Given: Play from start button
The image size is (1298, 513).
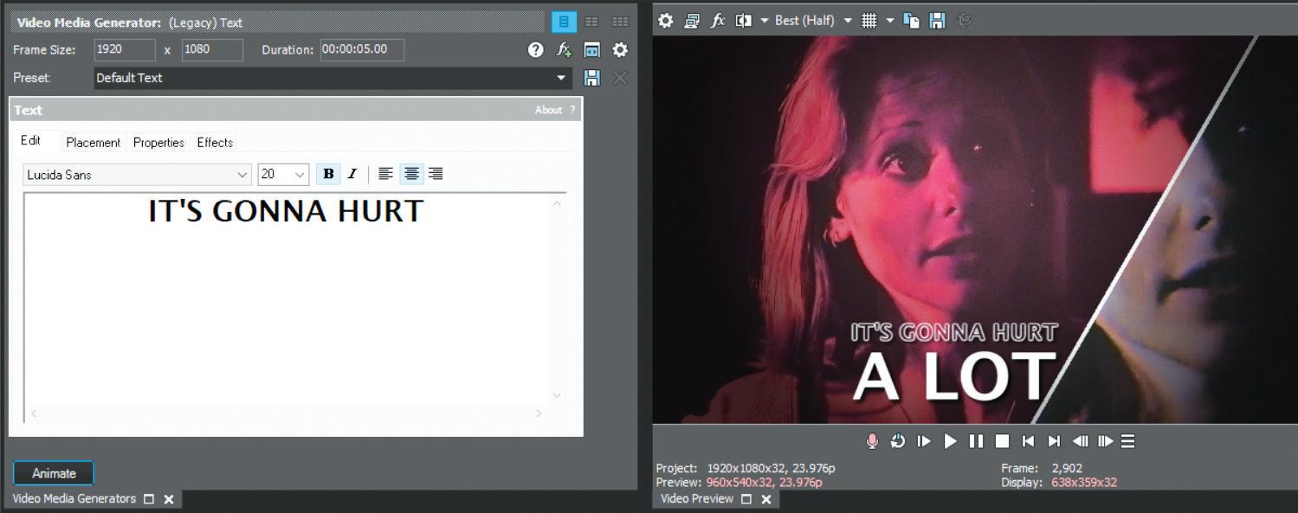Looking at the screenshot, I should tap(924, 441).
